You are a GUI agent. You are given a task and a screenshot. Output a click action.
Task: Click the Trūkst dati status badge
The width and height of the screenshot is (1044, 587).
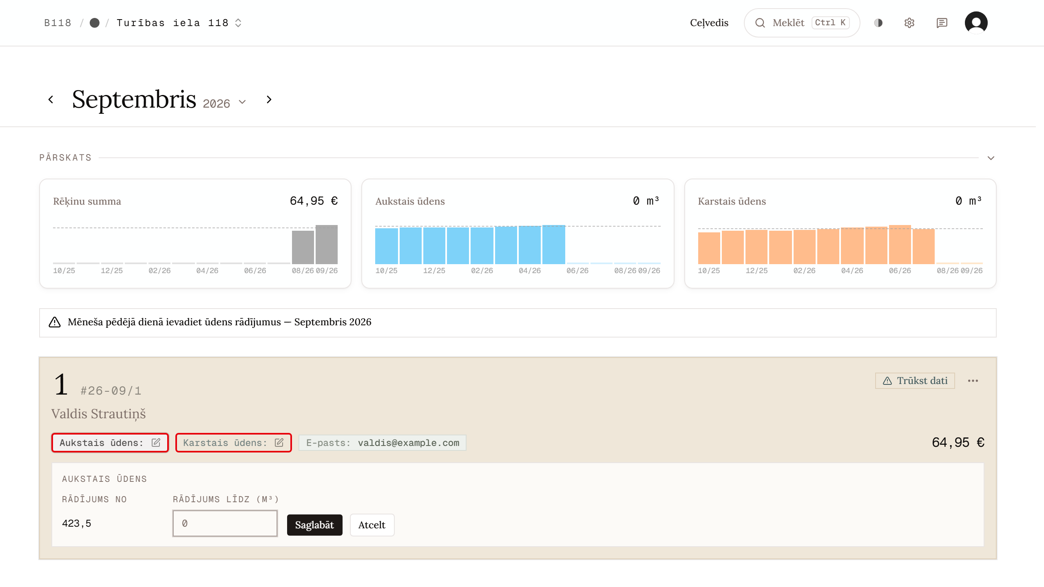click(915, 381)
